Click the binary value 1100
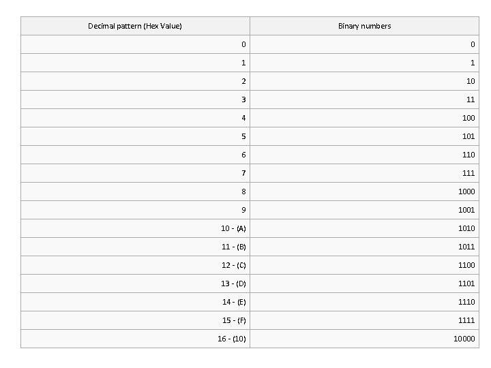Image resolution: width=491 pixels, height=368 pixels. pyautogui.click(x=466, y=265)
